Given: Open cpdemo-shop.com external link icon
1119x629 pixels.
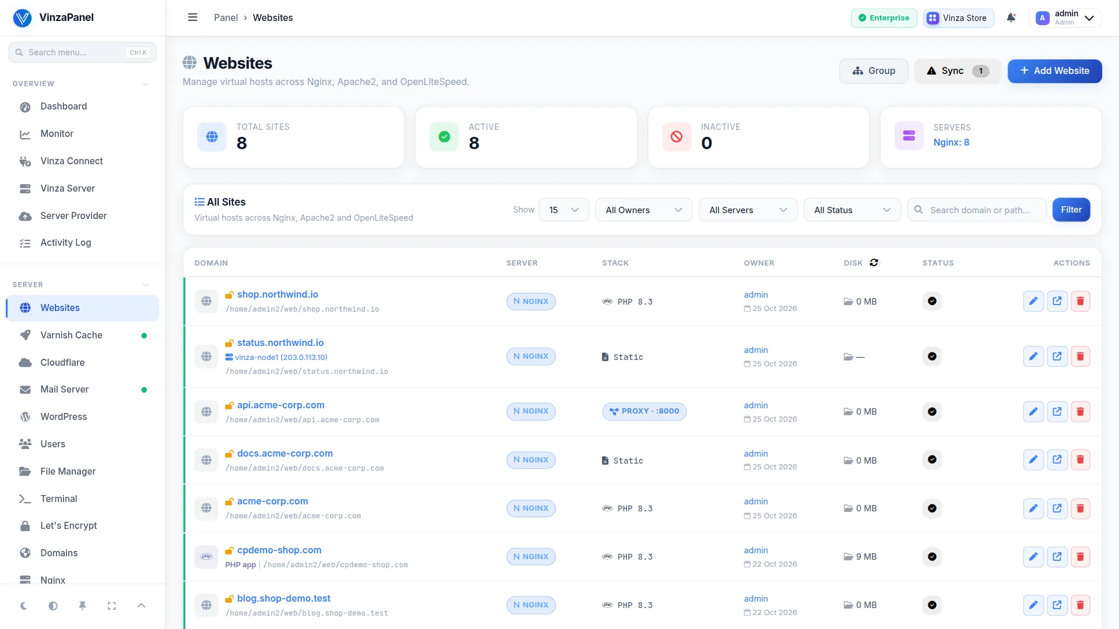Looking at the screenshot, I should [x=1057, y=557].
